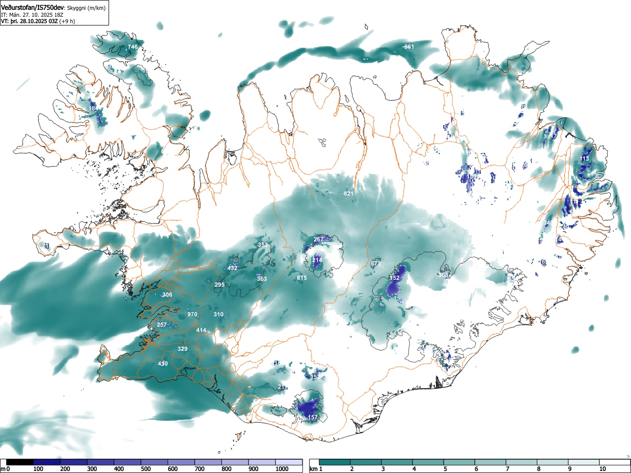Click the 410 value on Reykjanes
The image size is (631, 473).
[x=163, y=364]
